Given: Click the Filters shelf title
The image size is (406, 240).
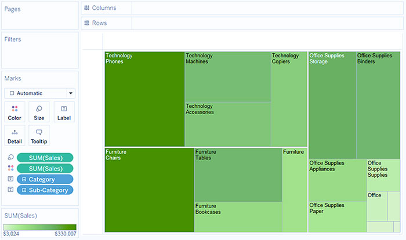Looking at the screenshot, I should tap(13, 39).
